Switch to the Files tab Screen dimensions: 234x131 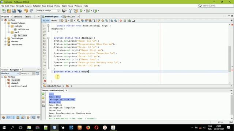[29, 17]
